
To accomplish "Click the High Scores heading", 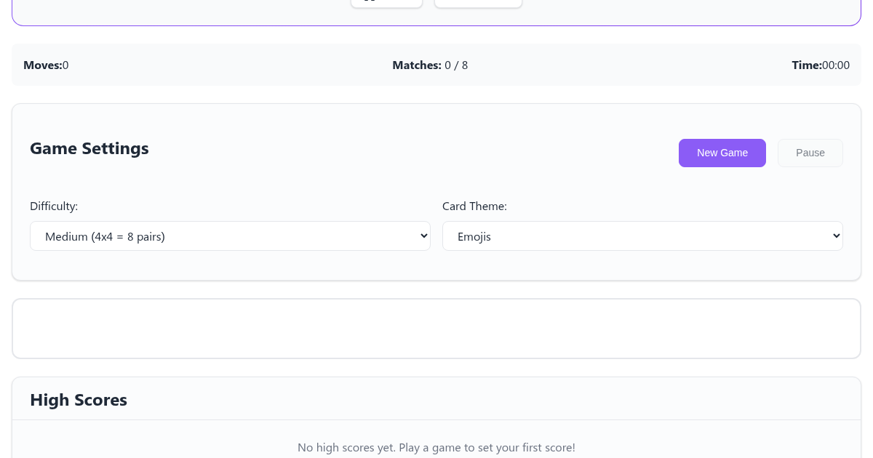I will [x=79, y=401].
